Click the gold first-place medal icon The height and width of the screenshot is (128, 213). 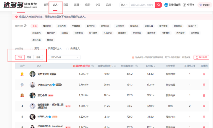(22, 74)
